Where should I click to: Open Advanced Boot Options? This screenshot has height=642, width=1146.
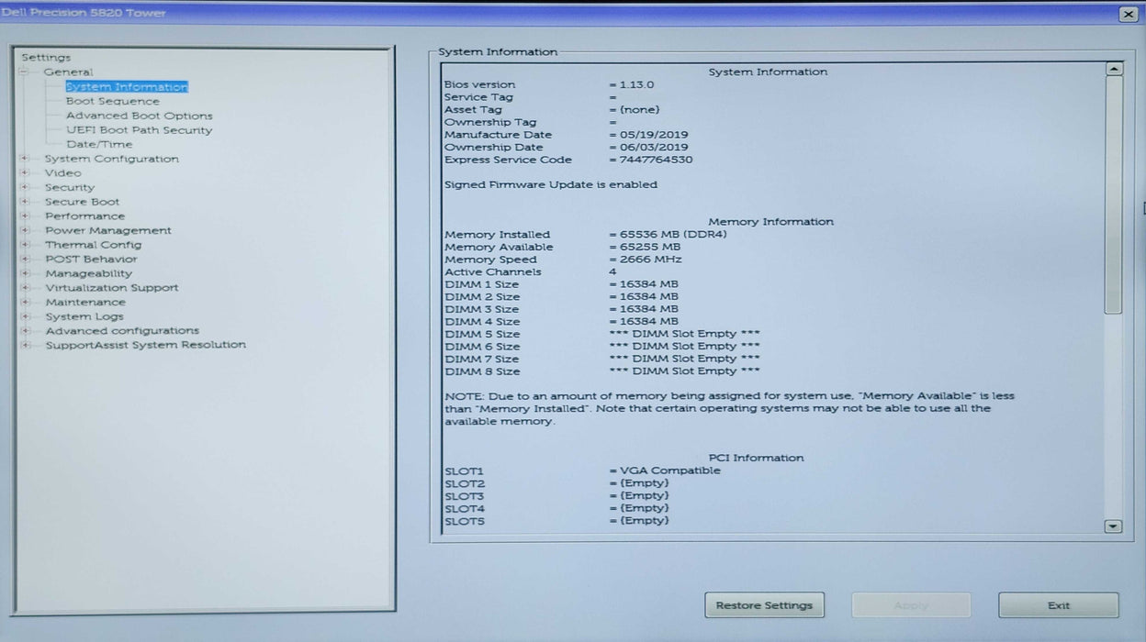[139, 116]
